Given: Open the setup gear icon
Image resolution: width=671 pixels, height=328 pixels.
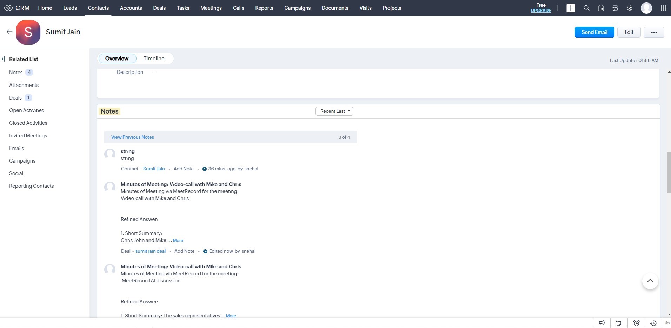Looking at the screenshot, I should [x=630, y=8].
